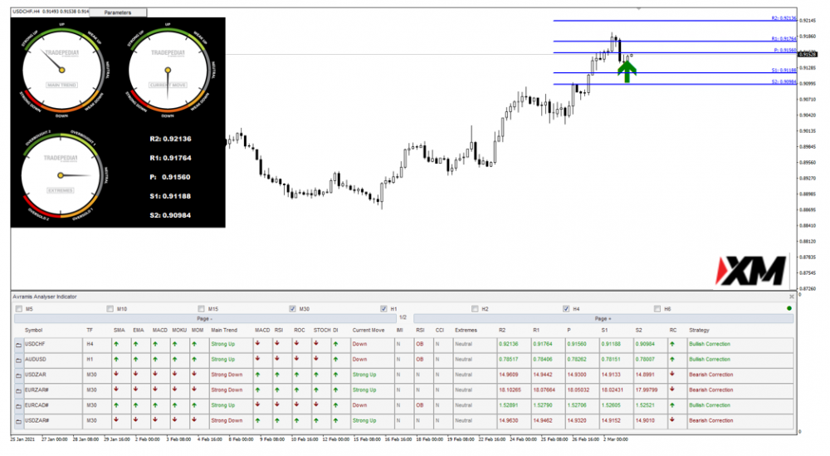The image size is (830, 456).
Task: Click the current price label 0.91528 on axis
Action: click(x=808, y=55)
